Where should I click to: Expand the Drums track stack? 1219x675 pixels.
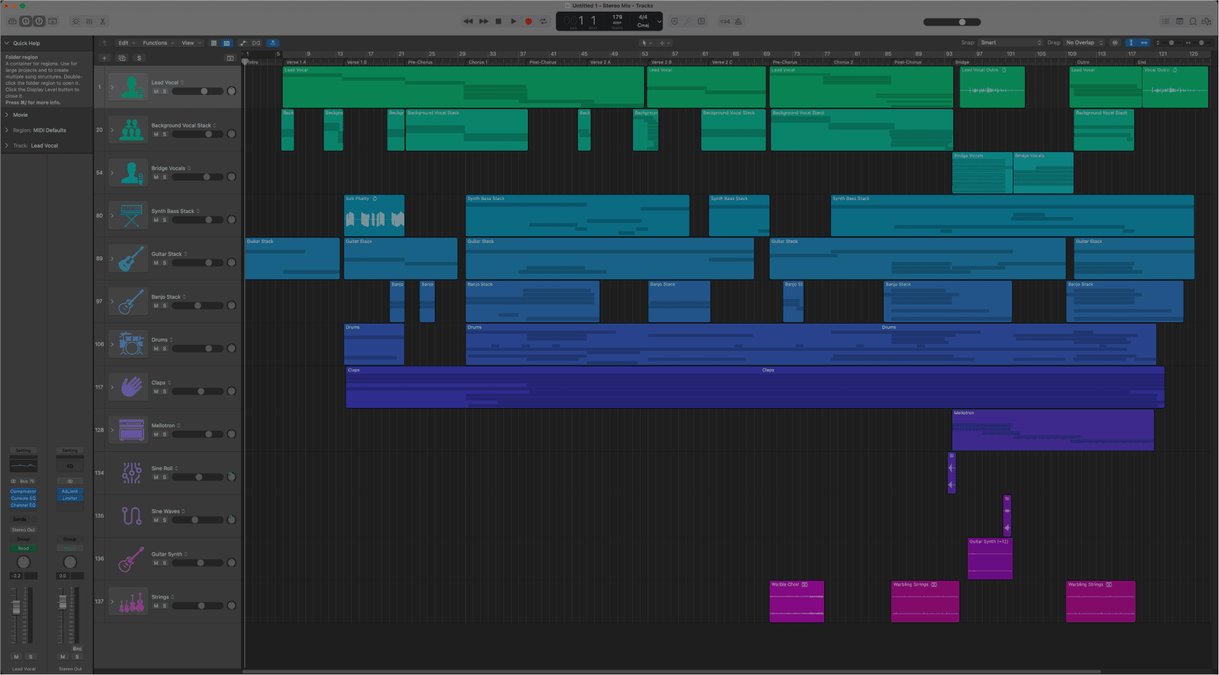click(x=112, y=344)
